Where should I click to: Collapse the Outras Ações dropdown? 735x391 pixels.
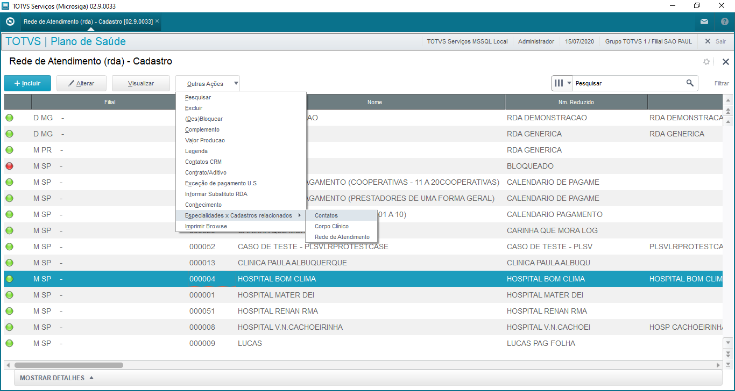pyautogui.click(x=208, y=83)
